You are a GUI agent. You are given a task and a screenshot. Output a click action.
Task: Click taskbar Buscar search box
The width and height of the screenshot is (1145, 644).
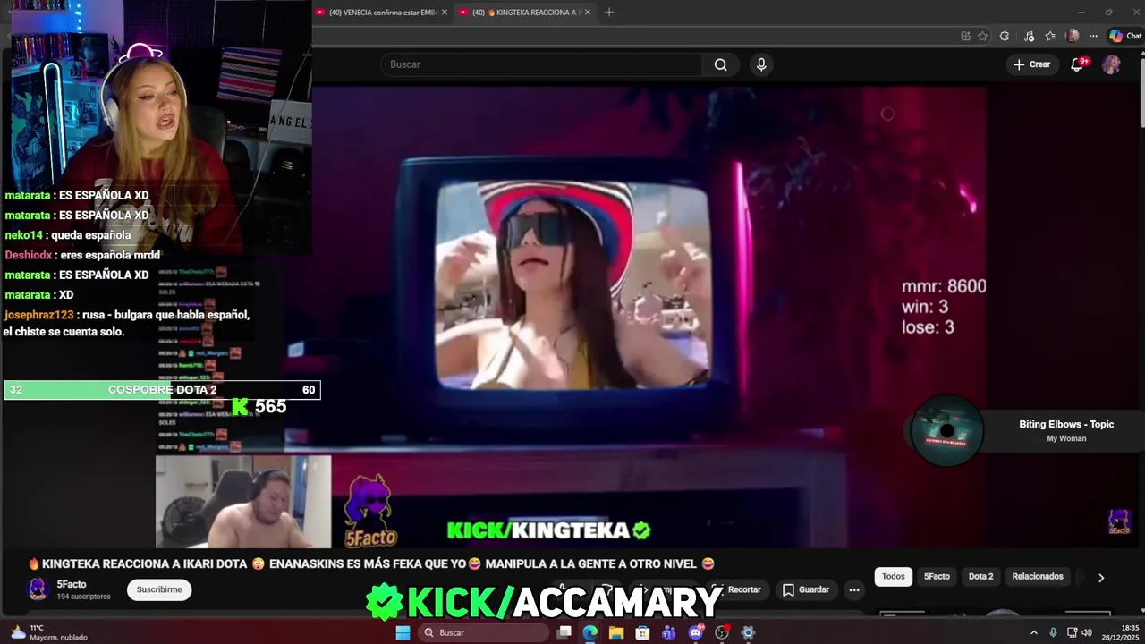click(x=483, y=632)
